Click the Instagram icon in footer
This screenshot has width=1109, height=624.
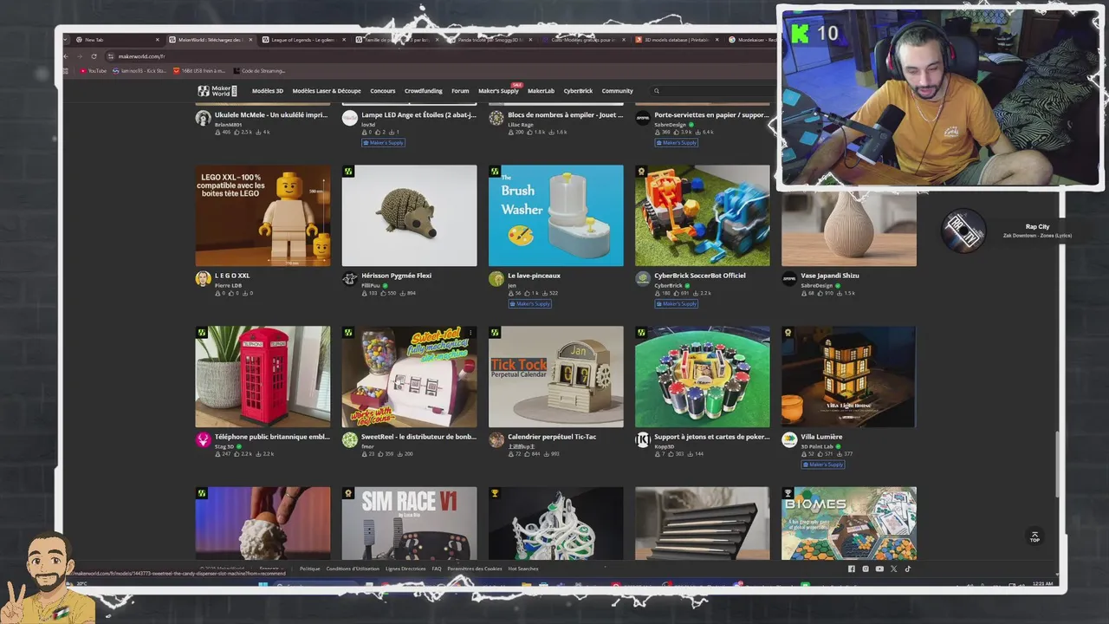click(x=865, y=569)
